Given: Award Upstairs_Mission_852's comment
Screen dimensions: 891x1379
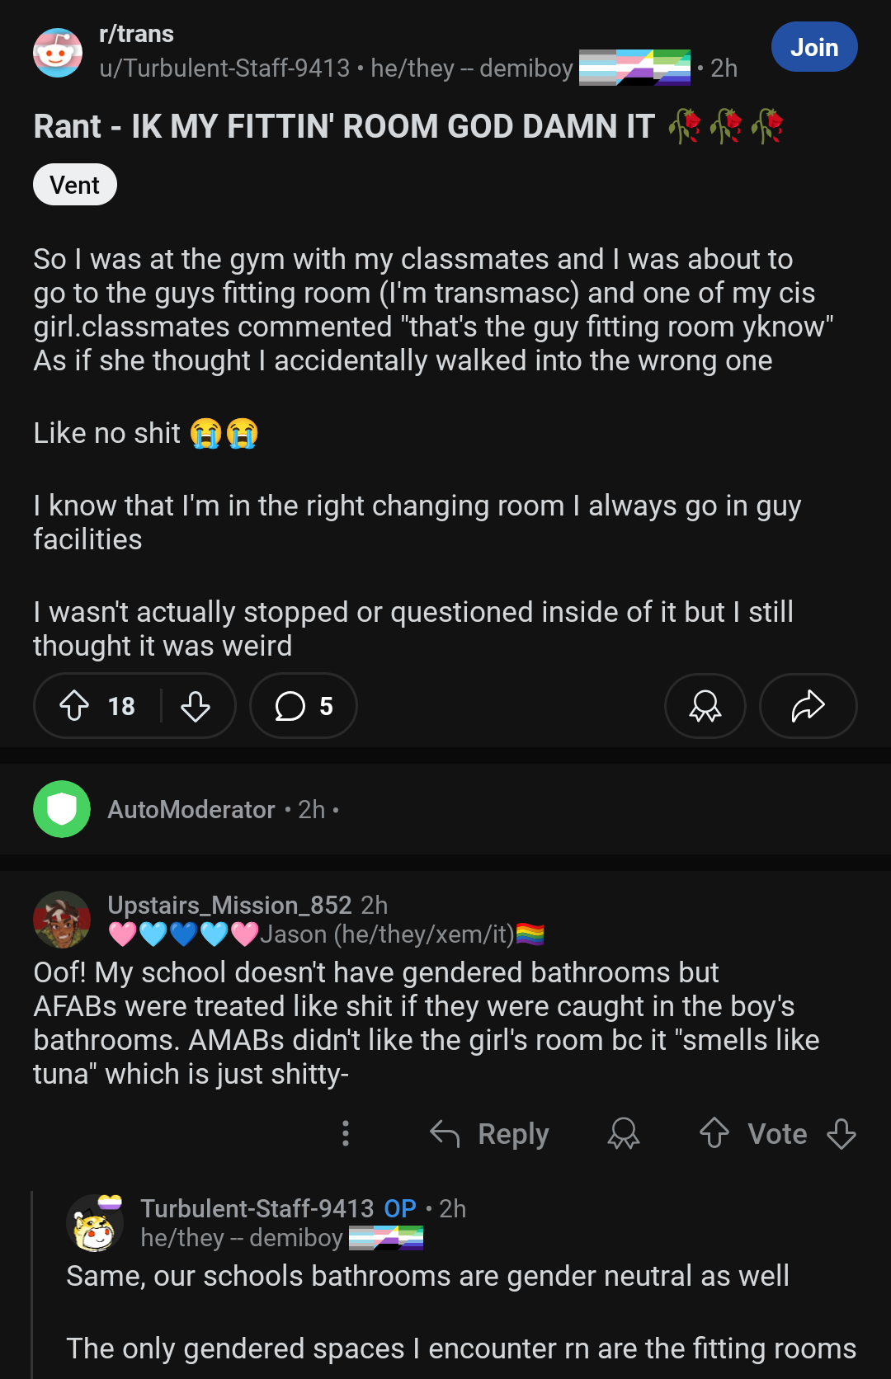Looking at the screenshot, I should 624,1134.
